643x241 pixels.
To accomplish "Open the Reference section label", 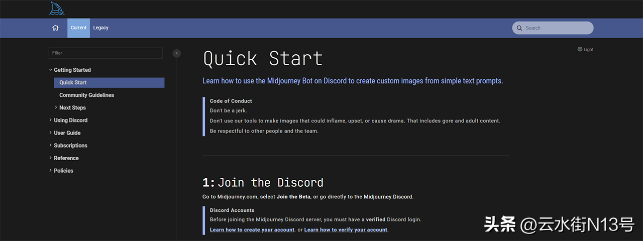I will (66, 158).
